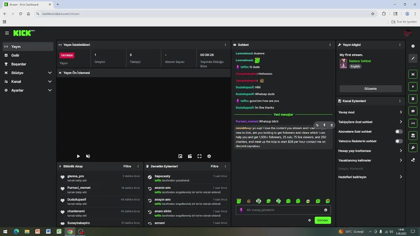The image size is (420, 236).
Task: Open Hedefleri belirleyin settings
Action: coord(370,177)
